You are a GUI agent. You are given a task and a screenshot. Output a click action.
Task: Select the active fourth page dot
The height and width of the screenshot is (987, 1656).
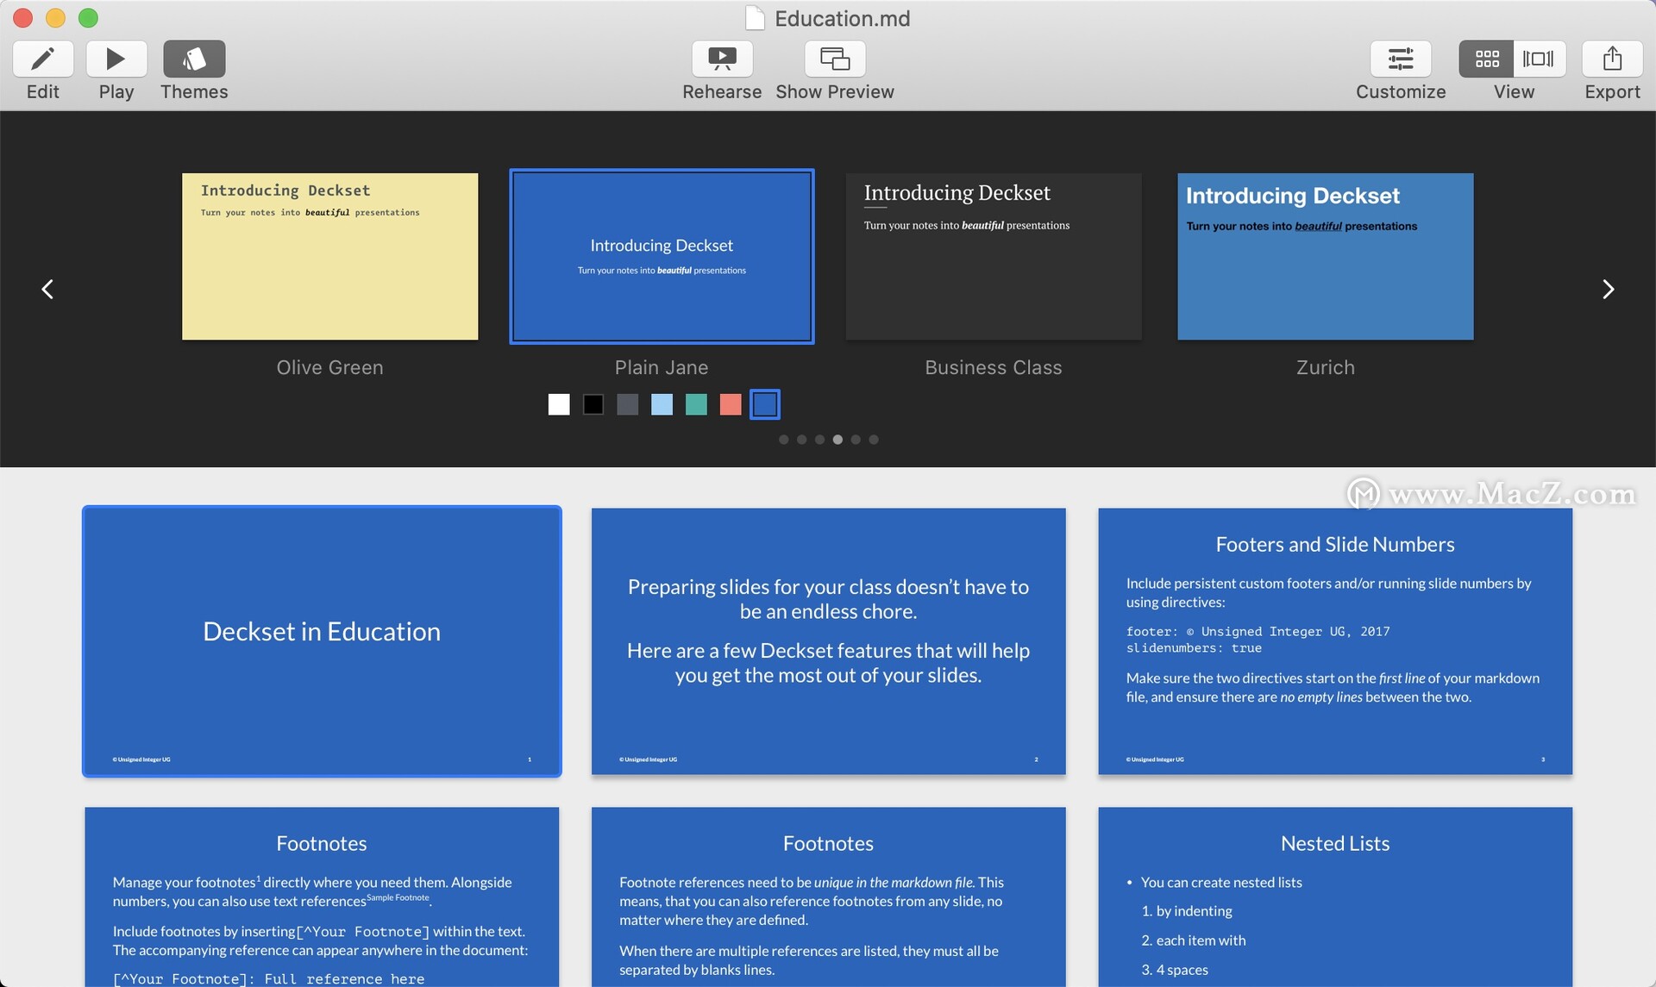(x=837, y=440)
